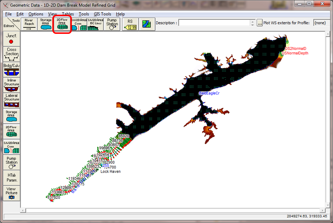Click cross section label 120775
Screen dimensions: 333x223
tap(78, 184)
